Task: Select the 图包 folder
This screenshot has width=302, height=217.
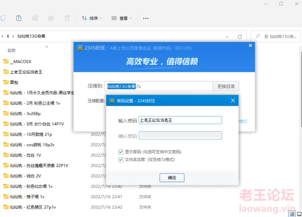Action: tap(14, 82)
